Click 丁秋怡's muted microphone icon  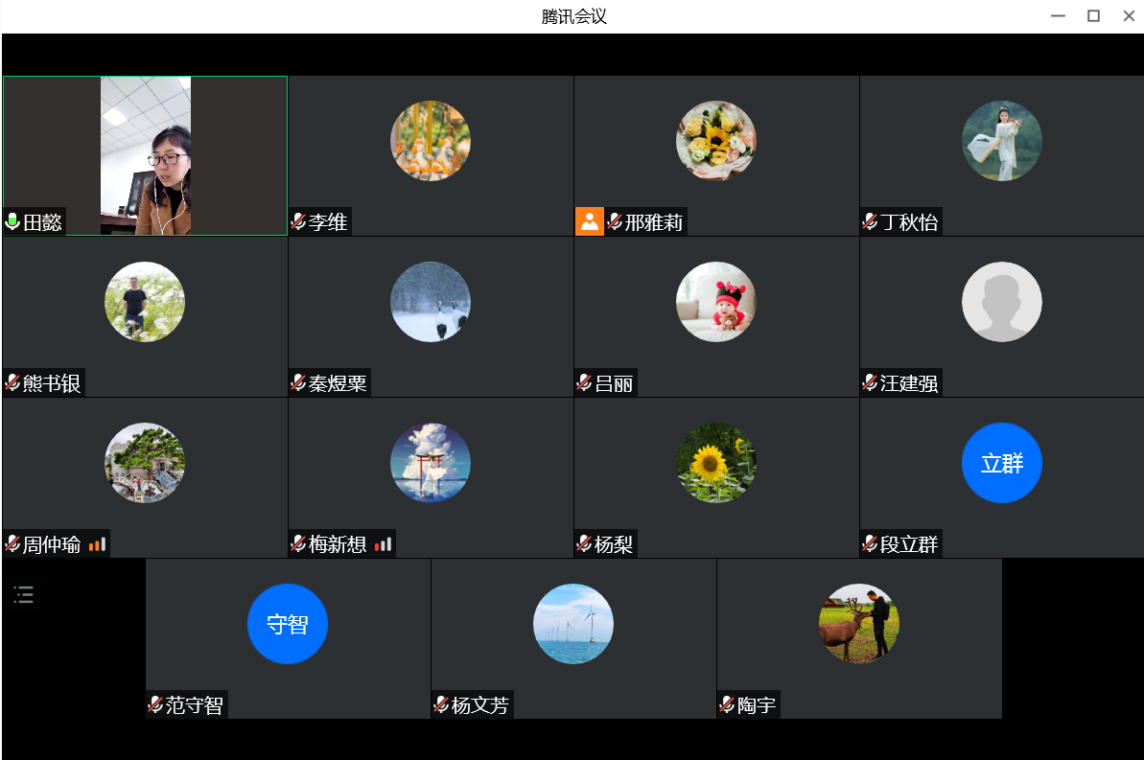pos(870,222)
